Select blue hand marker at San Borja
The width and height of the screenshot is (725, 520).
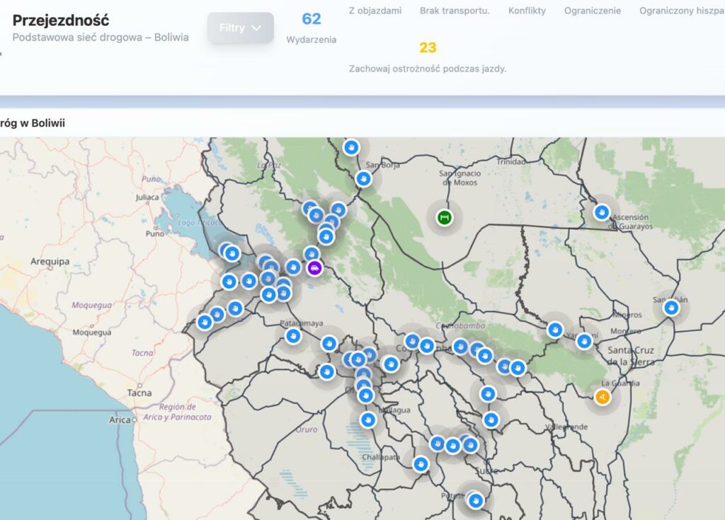(x=364, y=179)
